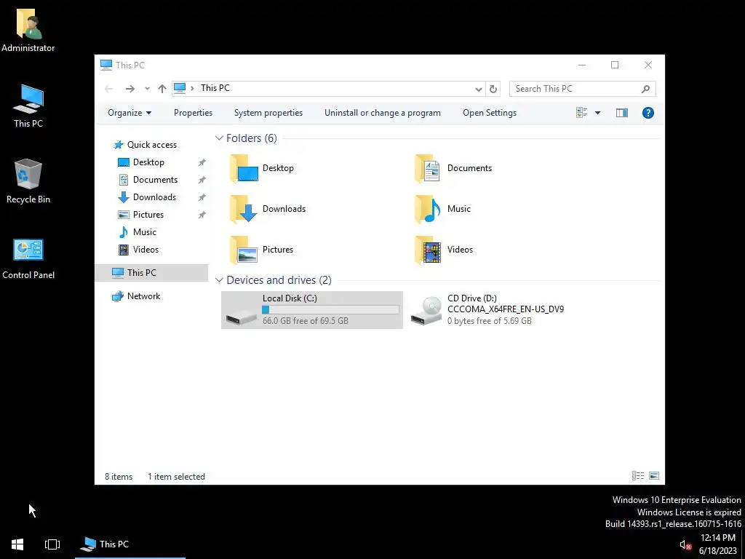The width and height of the screenshot is (745, 559).
Task: Click Uninstall or change a program
Action: pos(383,113)
